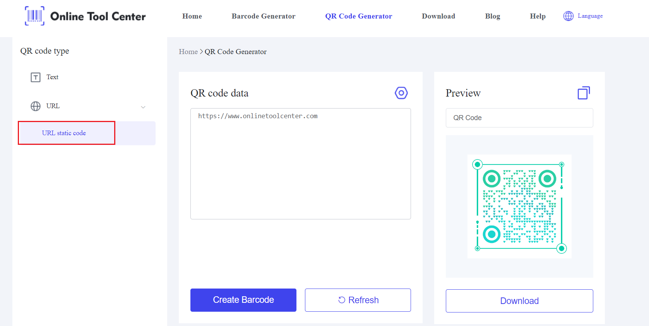Click the Online Tool Center barcode logo
The width and height of the screenshot is (649, 326).
point(34,16)
